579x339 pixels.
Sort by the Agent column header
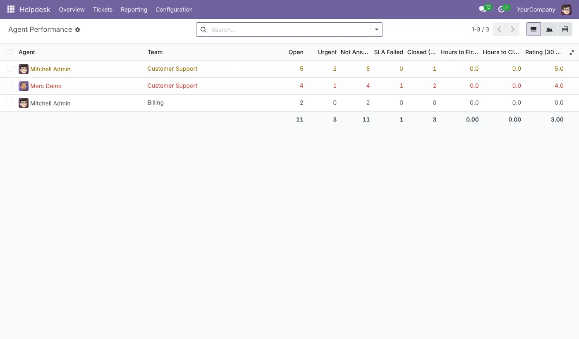pos(27,52)
